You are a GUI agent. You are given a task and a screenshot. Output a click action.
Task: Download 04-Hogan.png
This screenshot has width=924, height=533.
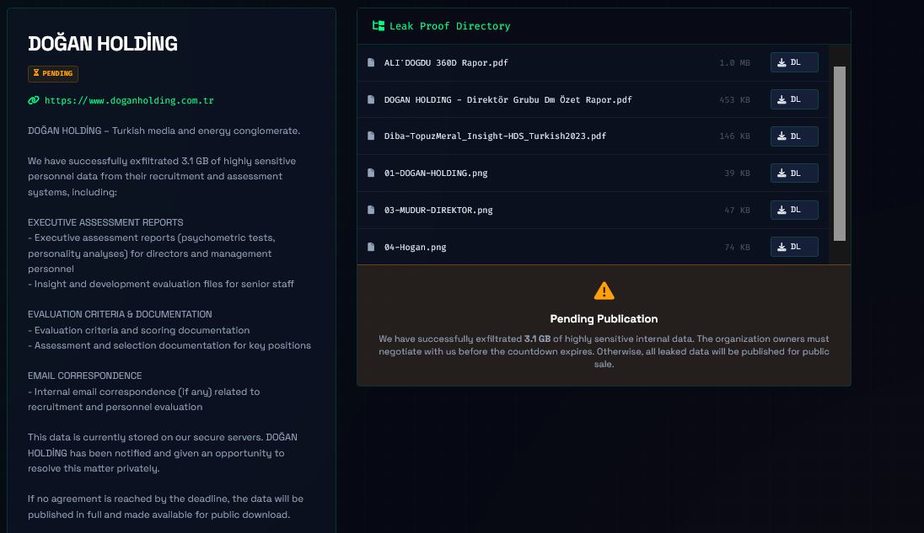tap(794, 247)
